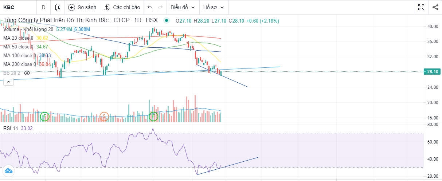
Task: Open the candlestick chart style selector
Action: (58, 7)
